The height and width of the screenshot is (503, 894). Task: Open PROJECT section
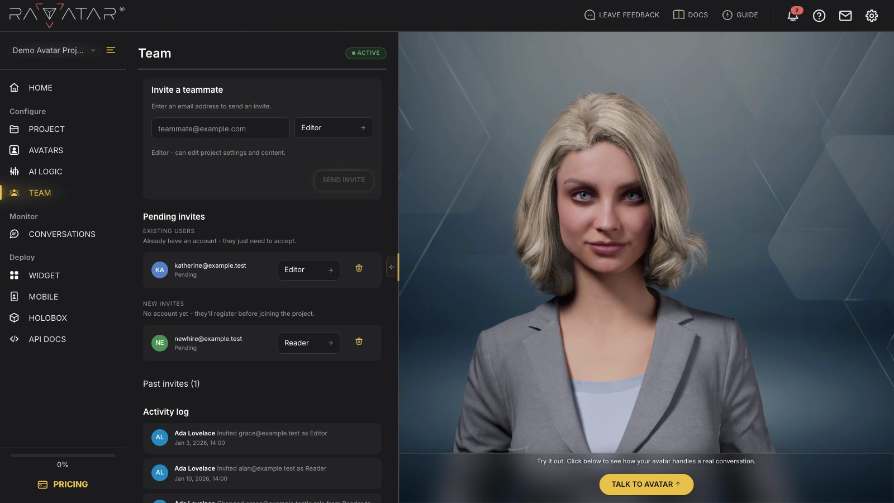[47, 129]
